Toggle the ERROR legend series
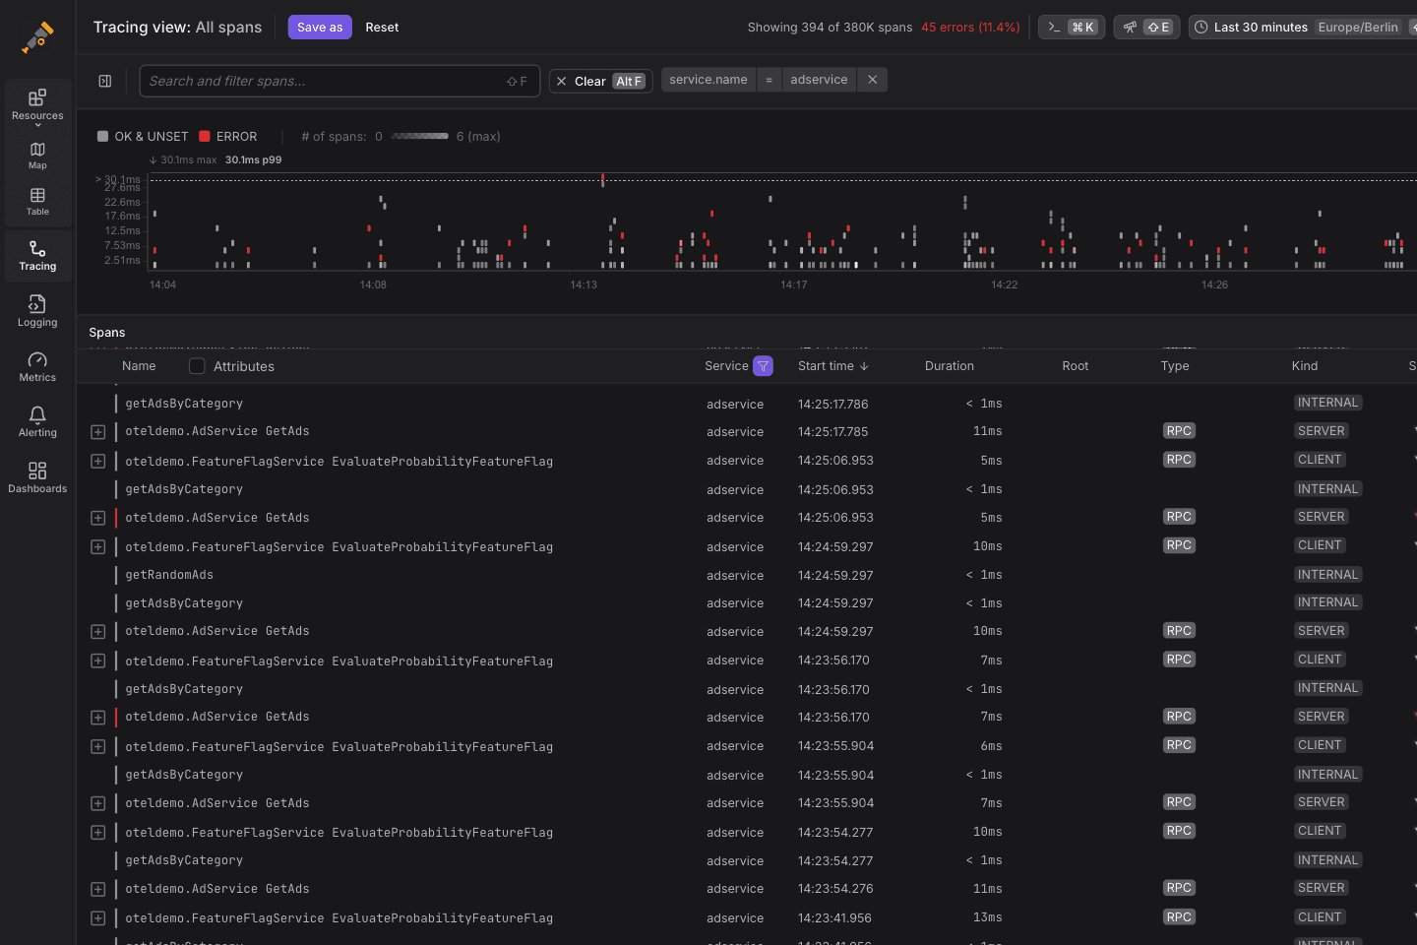The height and width of the screenshot is (945, 1417). coord(227,137)
